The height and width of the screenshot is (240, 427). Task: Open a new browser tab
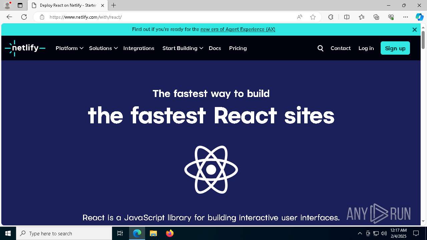[x=114, y=5]
